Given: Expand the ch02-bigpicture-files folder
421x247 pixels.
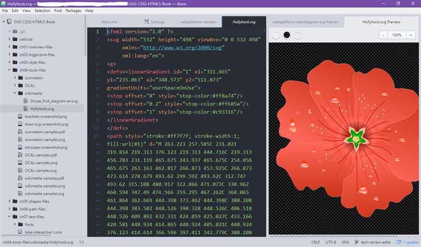Looking at the screenshot, I should [10, 55].
